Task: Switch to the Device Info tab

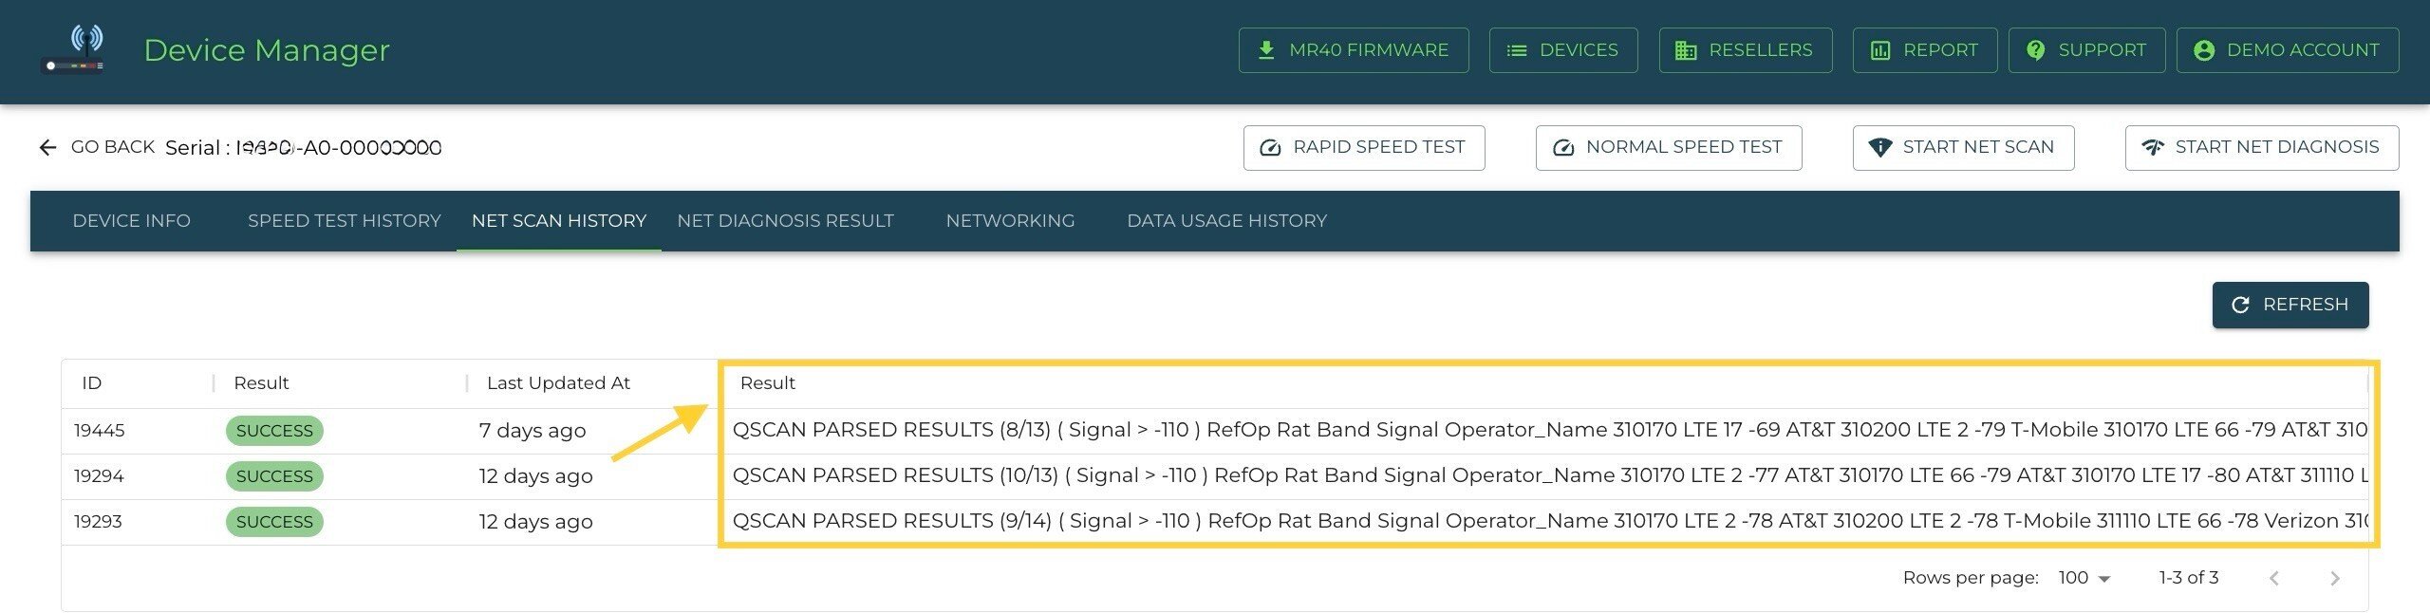Action: coord(131,221)
